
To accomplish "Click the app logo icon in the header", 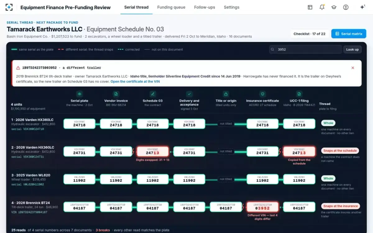I will (x=9, y=7).
